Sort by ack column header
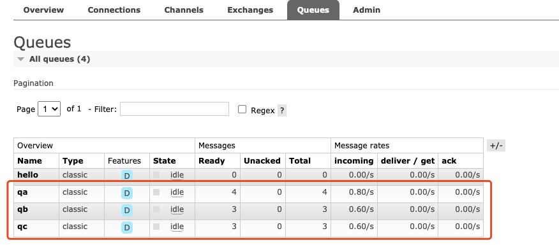This screenshot has width=559, height=245. [x=449, y=161]
